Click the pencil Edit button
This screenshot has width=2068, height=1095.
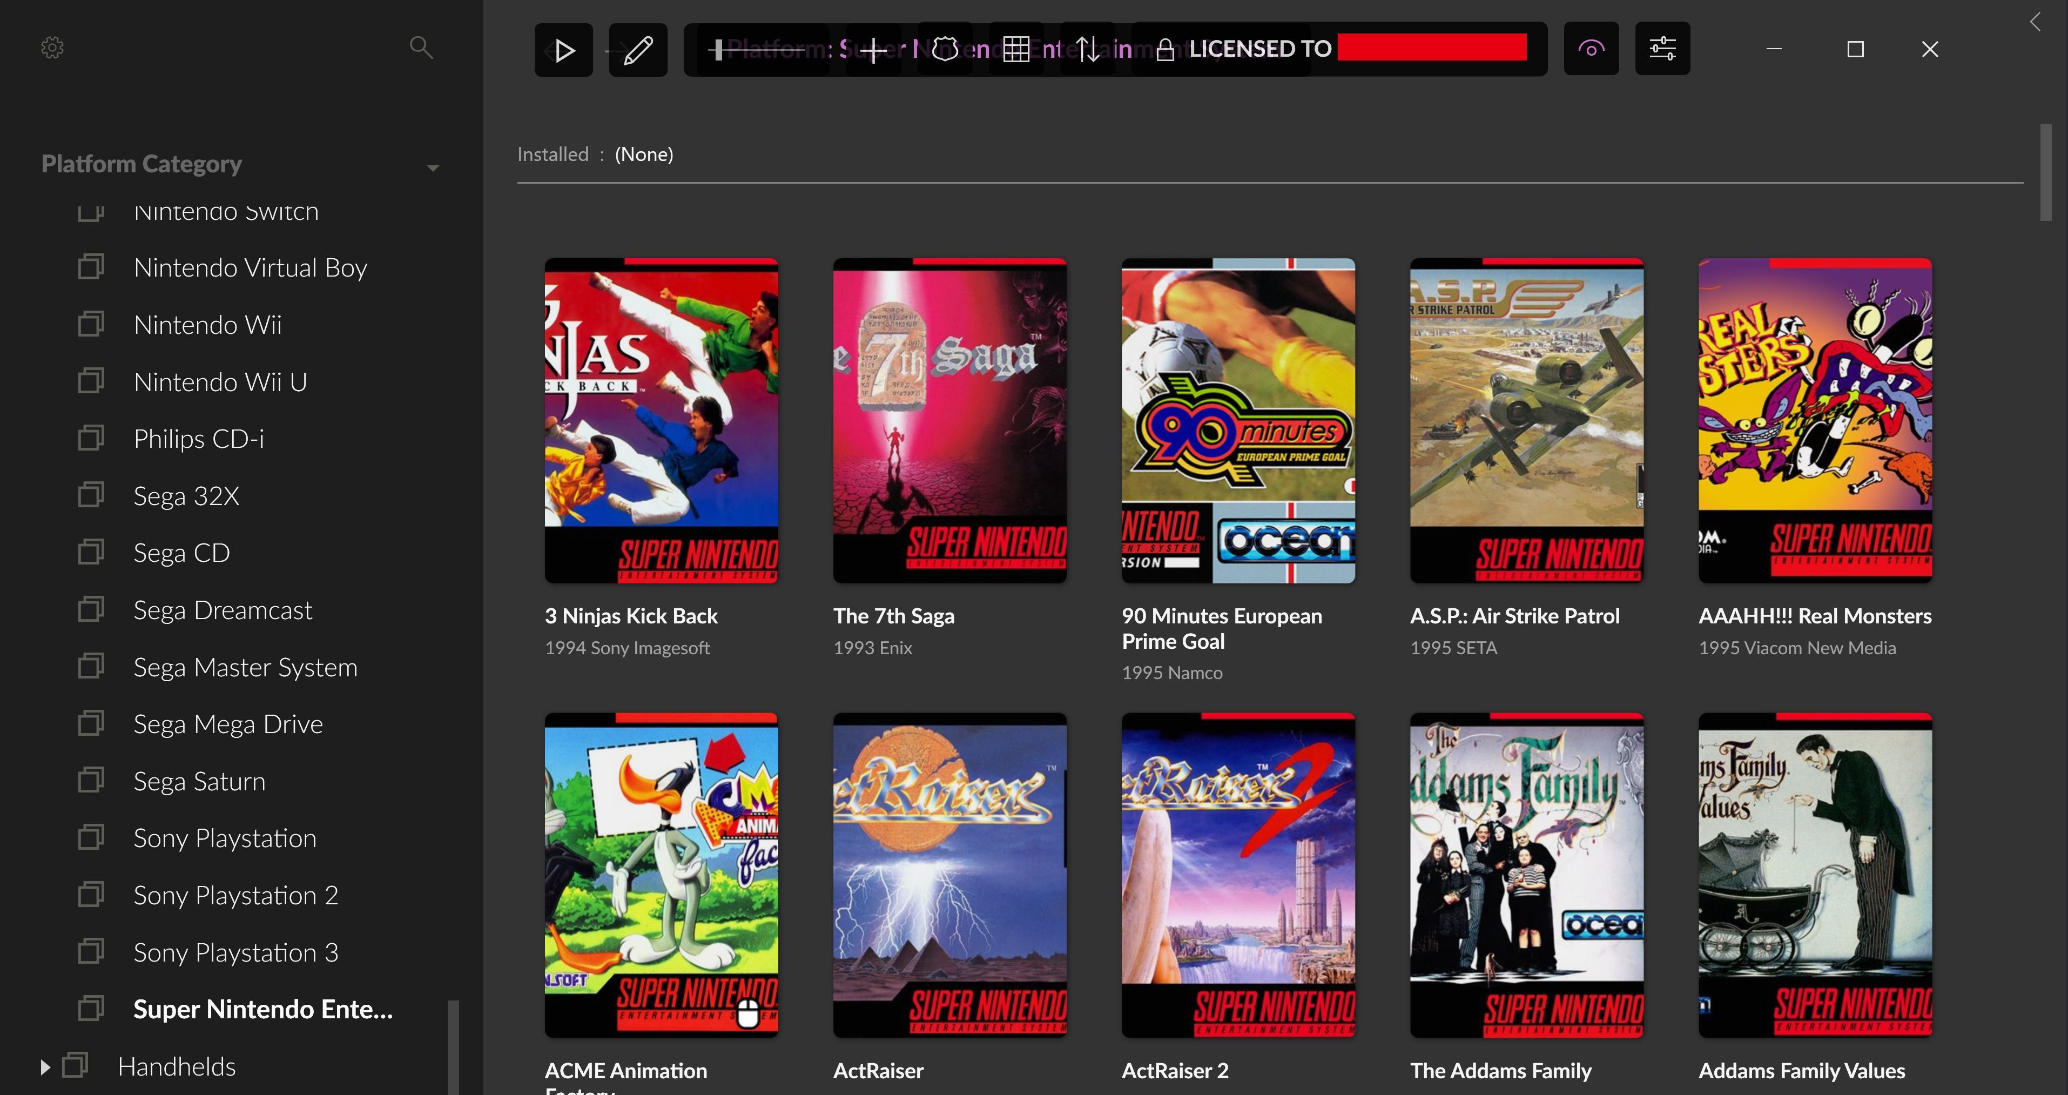(638, 50)
